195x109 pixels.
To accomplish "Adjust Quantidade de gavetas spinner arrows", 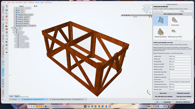I will pyautogui.click(x=192, y=72).
